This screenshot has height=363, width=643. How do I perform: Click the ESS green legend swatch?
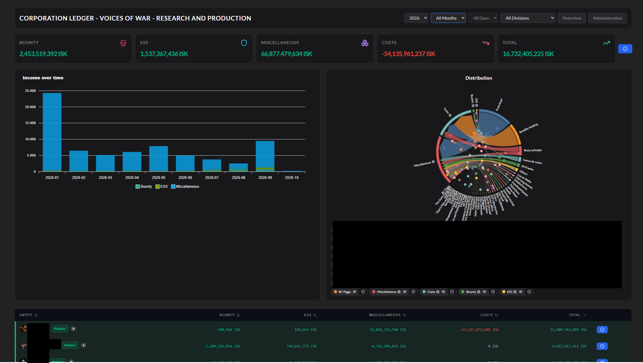(158, 187)
